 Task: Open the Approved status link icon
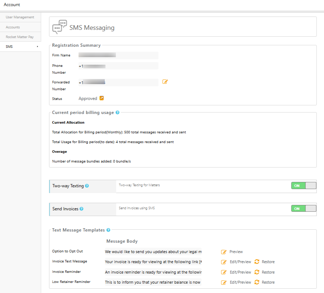tap(102, 98)
